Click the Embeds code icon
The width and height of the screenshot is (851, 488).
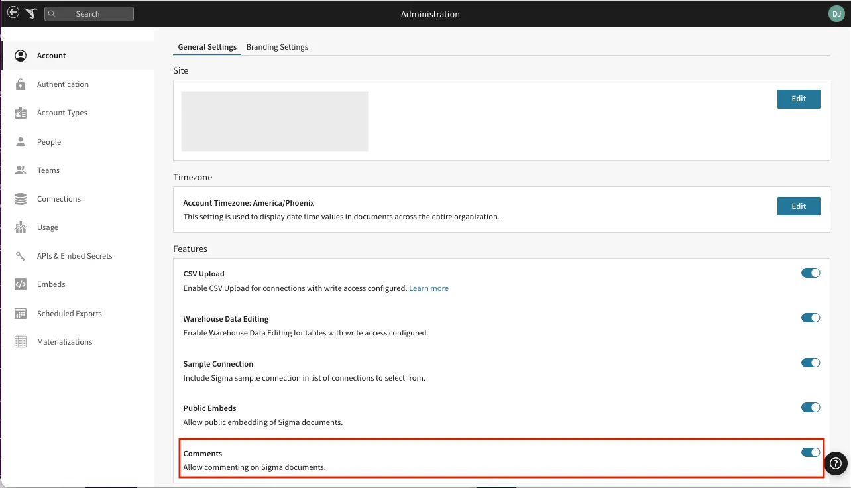pyautogui.click(x=21, y=284)
